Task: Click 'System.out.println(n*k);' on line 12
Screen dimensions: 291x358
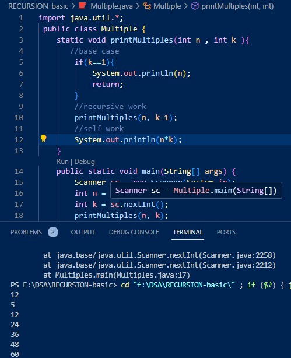Action: (x=128, y=140)
